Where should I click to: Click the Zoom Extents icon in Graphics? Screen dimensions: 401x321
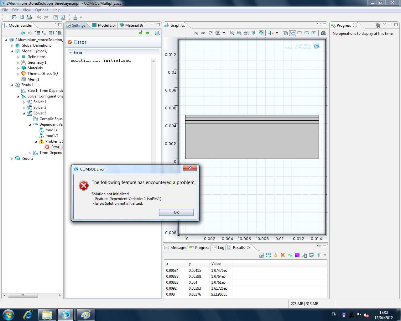coord(261,33)
